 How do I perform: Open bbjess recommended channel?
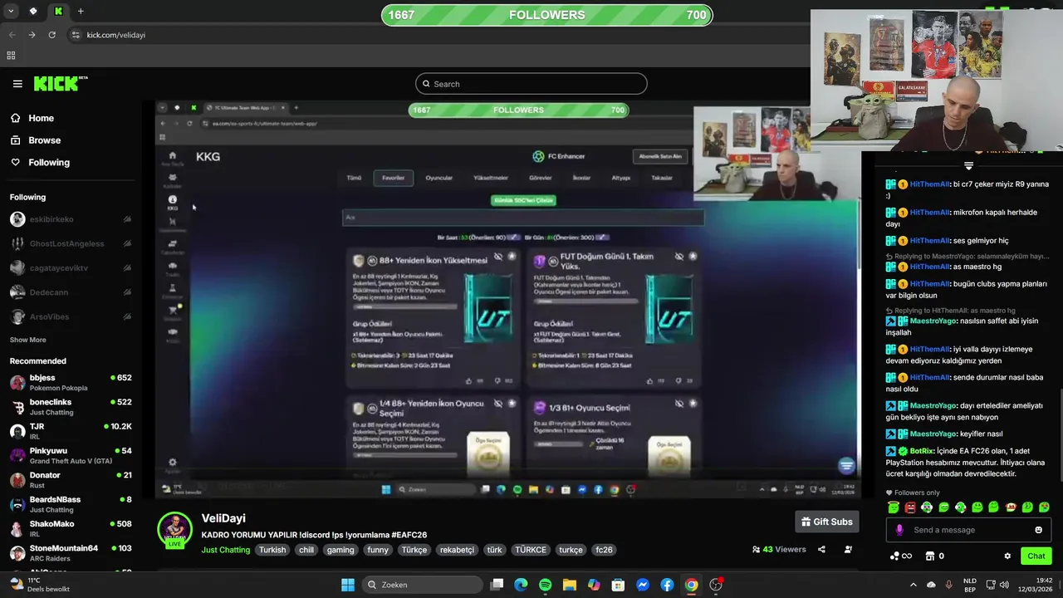[71, 382]
